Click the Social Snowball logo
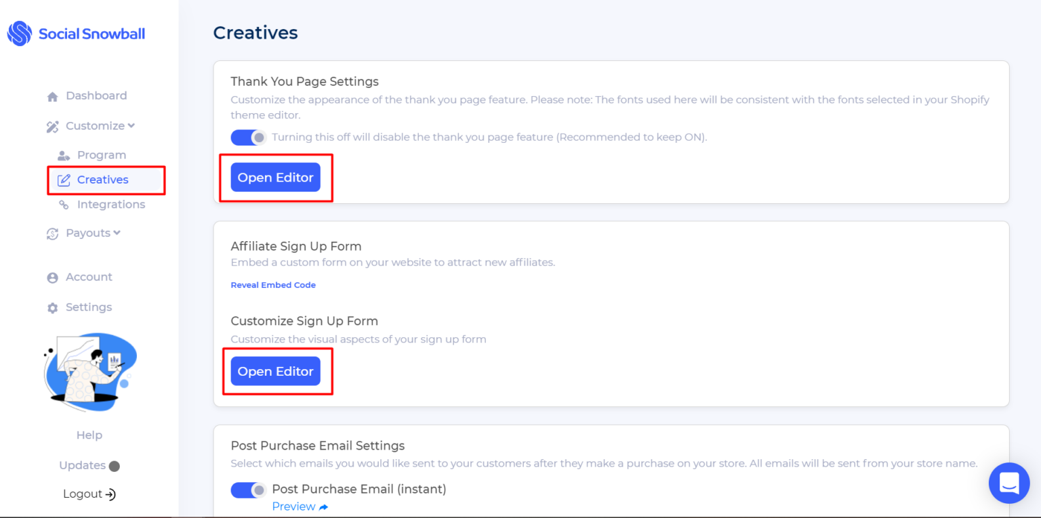Screen dimensions: 1041x518 tap(75, 33)
